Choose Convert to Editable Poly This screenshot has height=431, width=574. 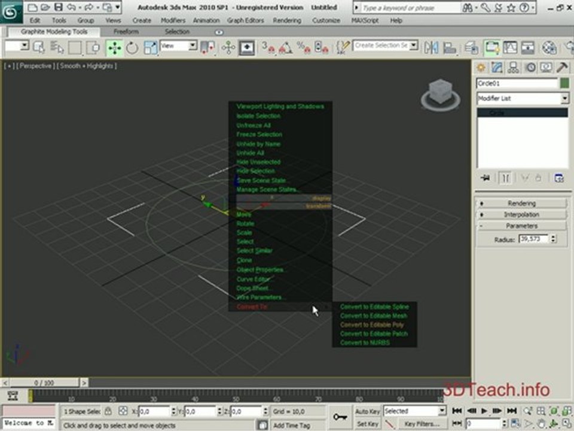click(x=371, y=324)
